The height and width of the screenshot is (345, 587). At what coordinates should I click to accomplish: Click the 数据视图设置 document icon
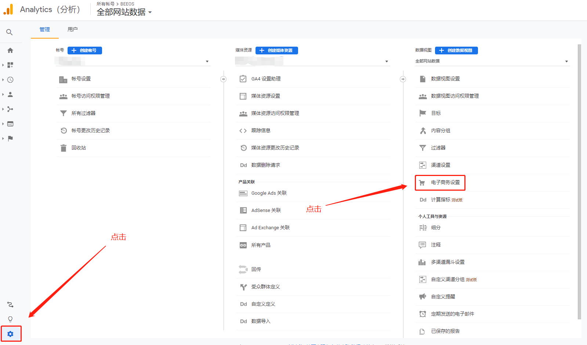423,79
